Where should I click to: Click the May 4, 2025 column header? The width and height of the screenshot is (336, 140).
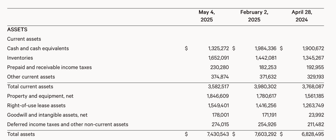(x=207, y=16)
